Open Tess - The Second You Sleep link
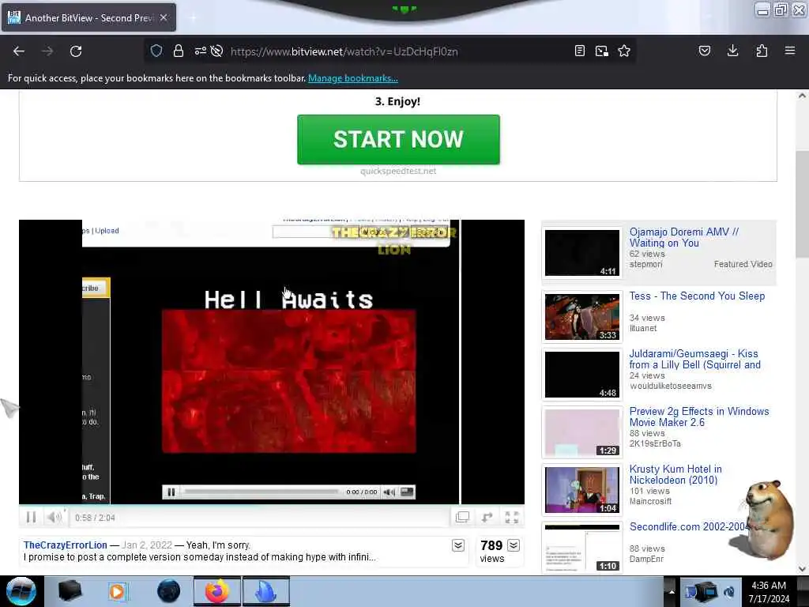Screen dimensions: 809x607 pos(697,296)
